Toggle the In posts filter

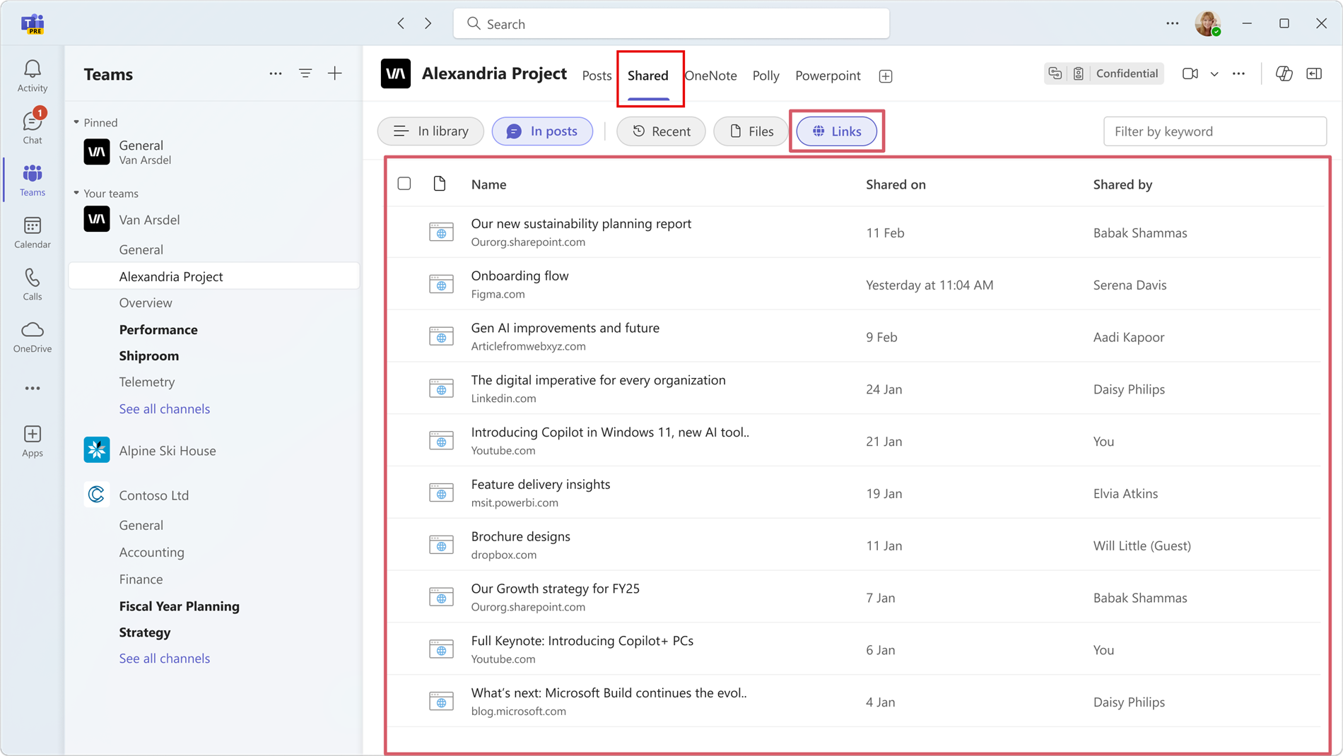[x=542, y=131]
